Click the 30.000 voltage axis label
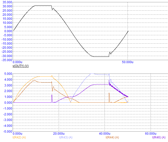The width and height of the screenshot is (168, 142). 7,6
